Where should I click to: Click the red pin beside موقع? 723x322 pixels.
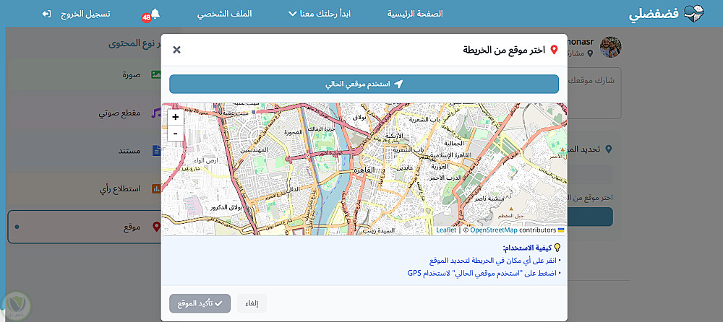click(157, 227)
